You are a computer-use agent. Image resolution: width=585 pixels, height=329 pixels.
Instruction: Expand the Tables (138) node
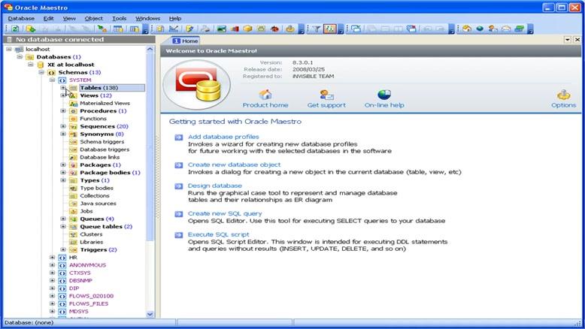(63, 88)
